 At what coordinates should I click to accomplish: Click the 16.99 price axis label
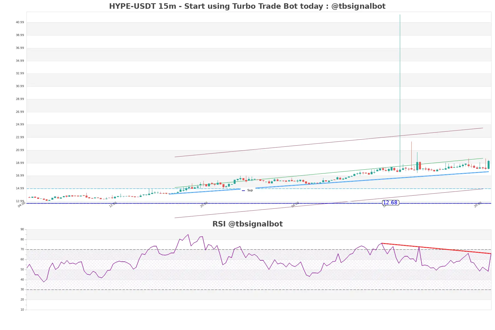(20, 176)
